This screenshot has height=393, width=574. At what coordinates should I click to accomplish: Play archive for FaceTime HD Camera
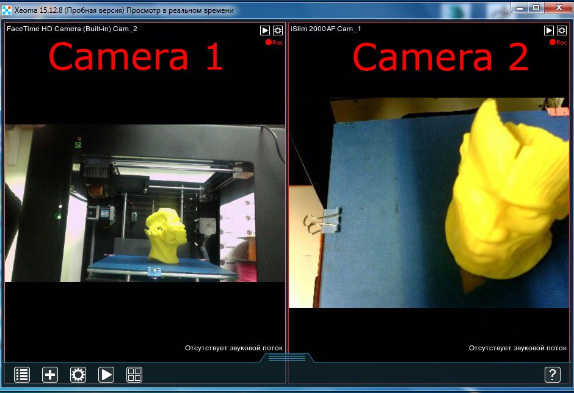[265, 31]
